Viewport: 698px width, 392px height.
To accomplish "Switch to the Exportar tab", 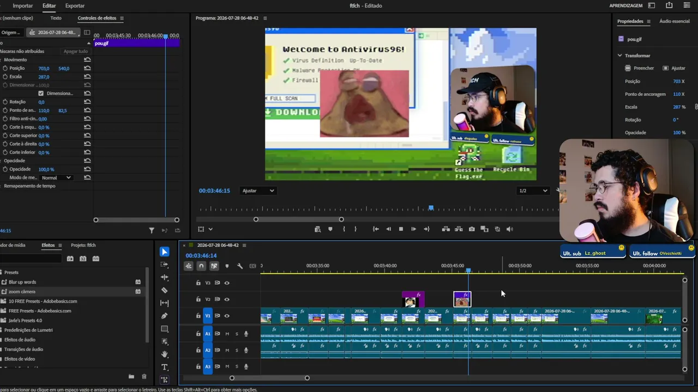I will tap(75, 5).
